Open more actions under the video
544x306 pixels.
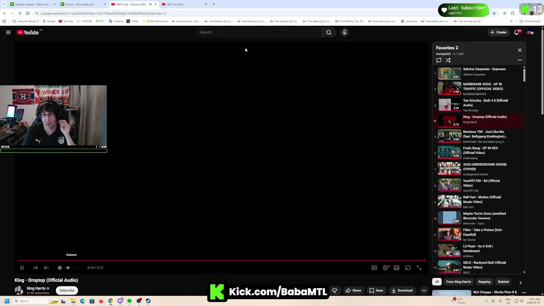424,291
